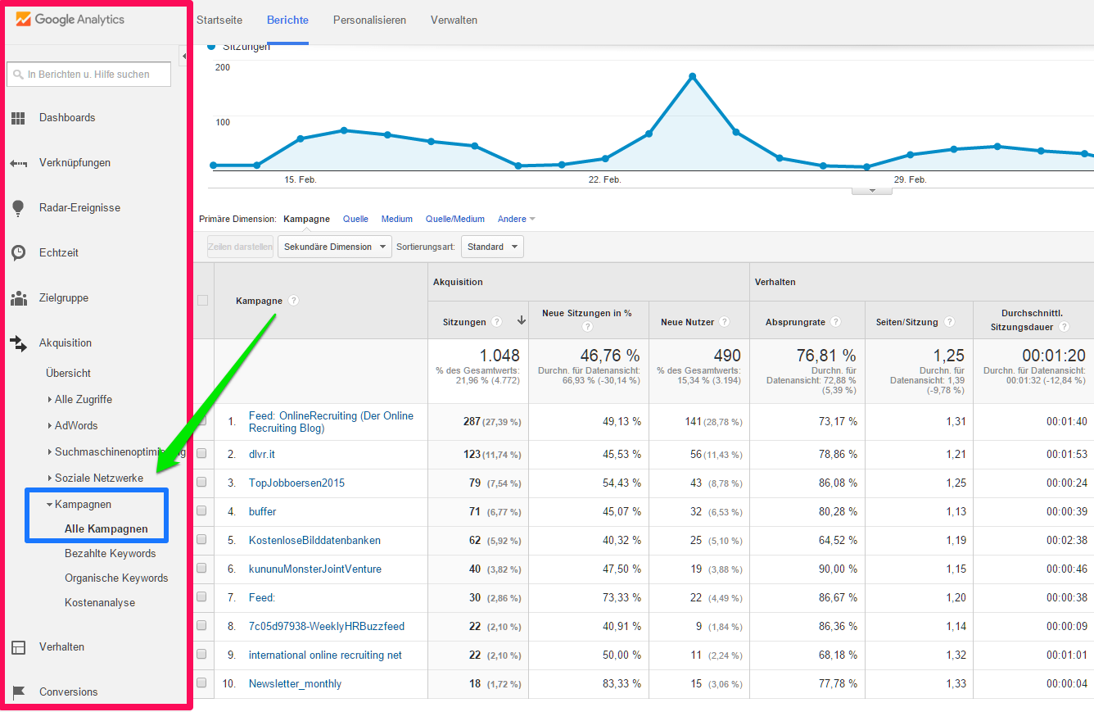This screenshot has height=712, width=1094.
Task: Click the Zielgruppe people icon
Action: pyautogui.click(x=18, y=298)
